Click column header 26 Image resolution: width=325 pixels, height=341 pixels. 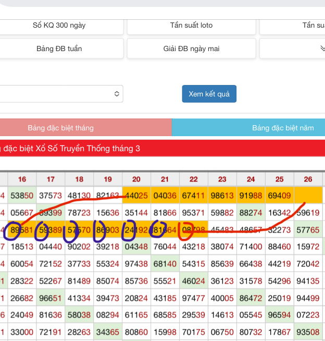pos(308,179)
